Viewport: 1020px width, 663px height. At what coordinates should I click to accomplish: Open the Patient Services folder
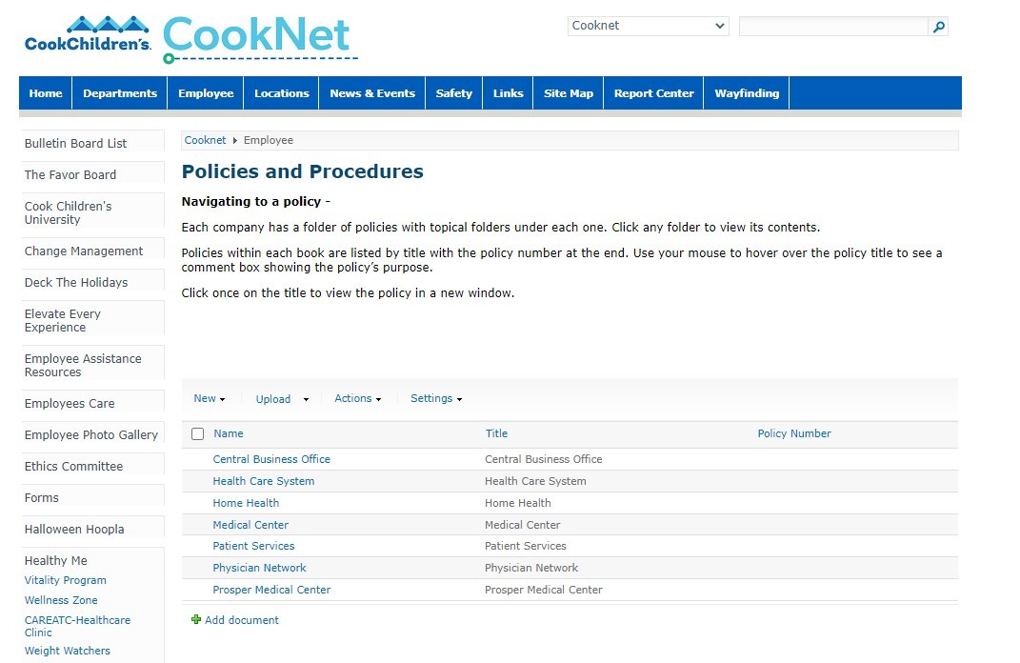[253, 546]
